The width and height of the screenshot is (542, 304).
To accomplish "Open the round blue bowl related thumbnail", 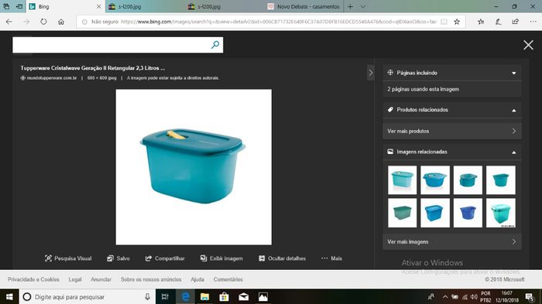I will [x=435, y=180].
